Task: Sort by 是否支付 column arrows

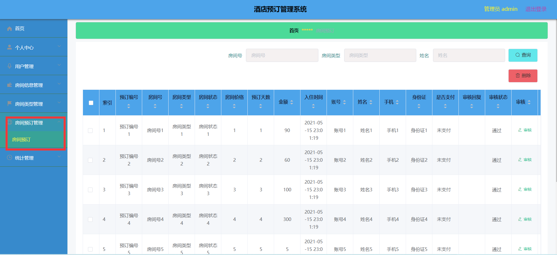Action: (x=445, y=106)
